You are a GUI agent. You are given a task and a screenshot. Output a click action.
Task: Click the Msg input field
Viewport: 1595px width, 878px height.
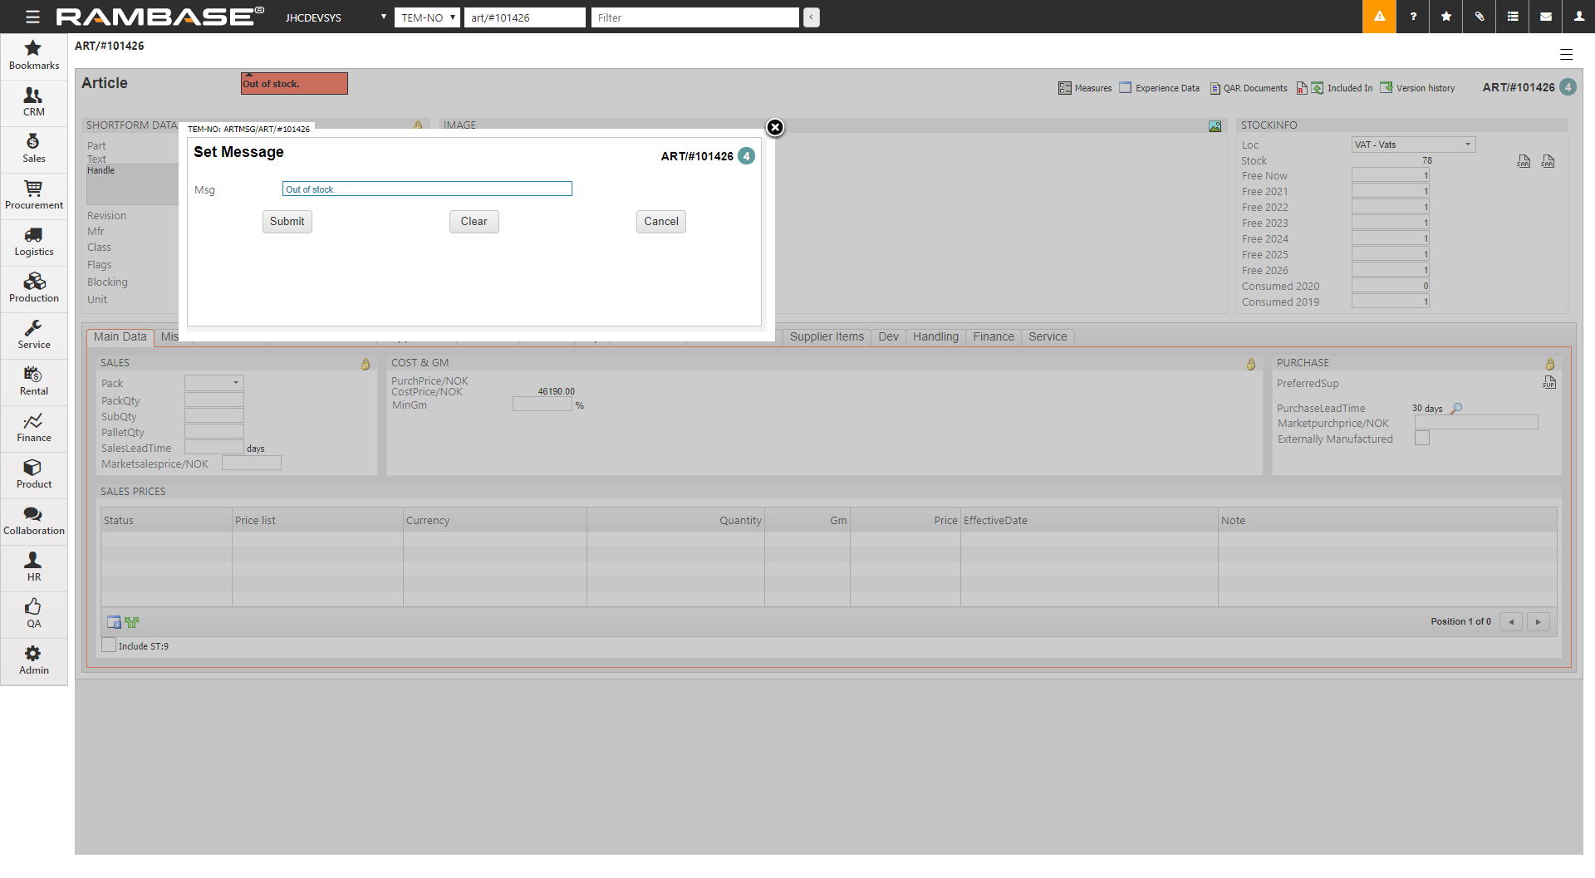click(x=427, y=189)
